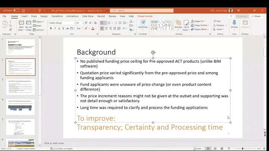
Task: Decrease font size with smaller A
Action: point(90,23)
